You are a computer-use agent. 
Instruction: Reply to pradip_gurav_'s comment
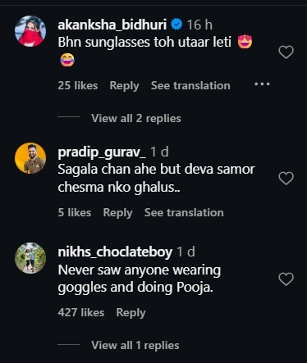[117, 213]
